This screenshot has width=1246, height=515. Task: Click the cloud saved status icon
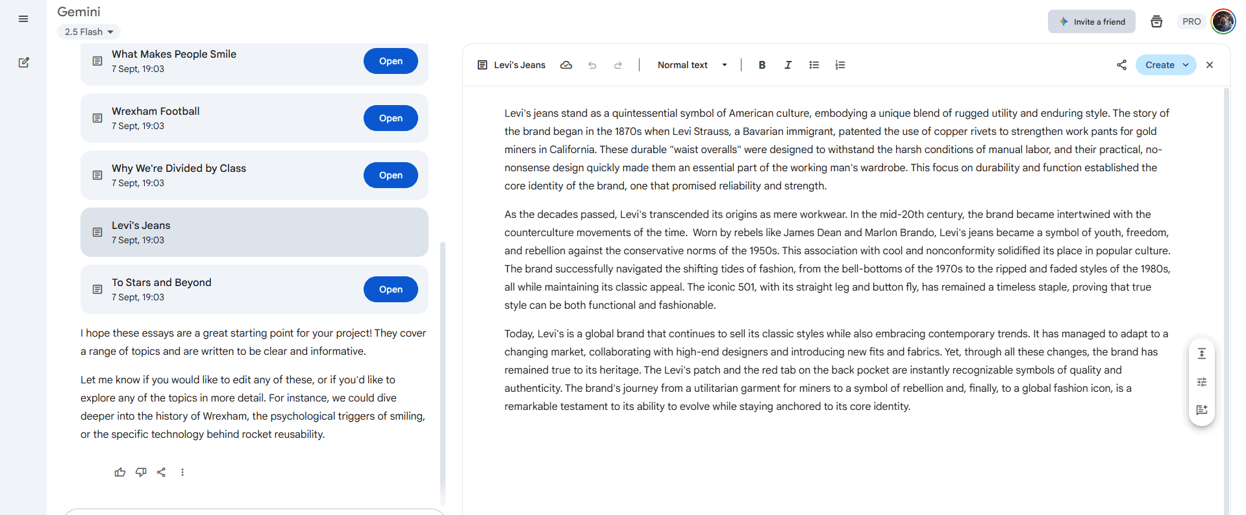[566, 65]
